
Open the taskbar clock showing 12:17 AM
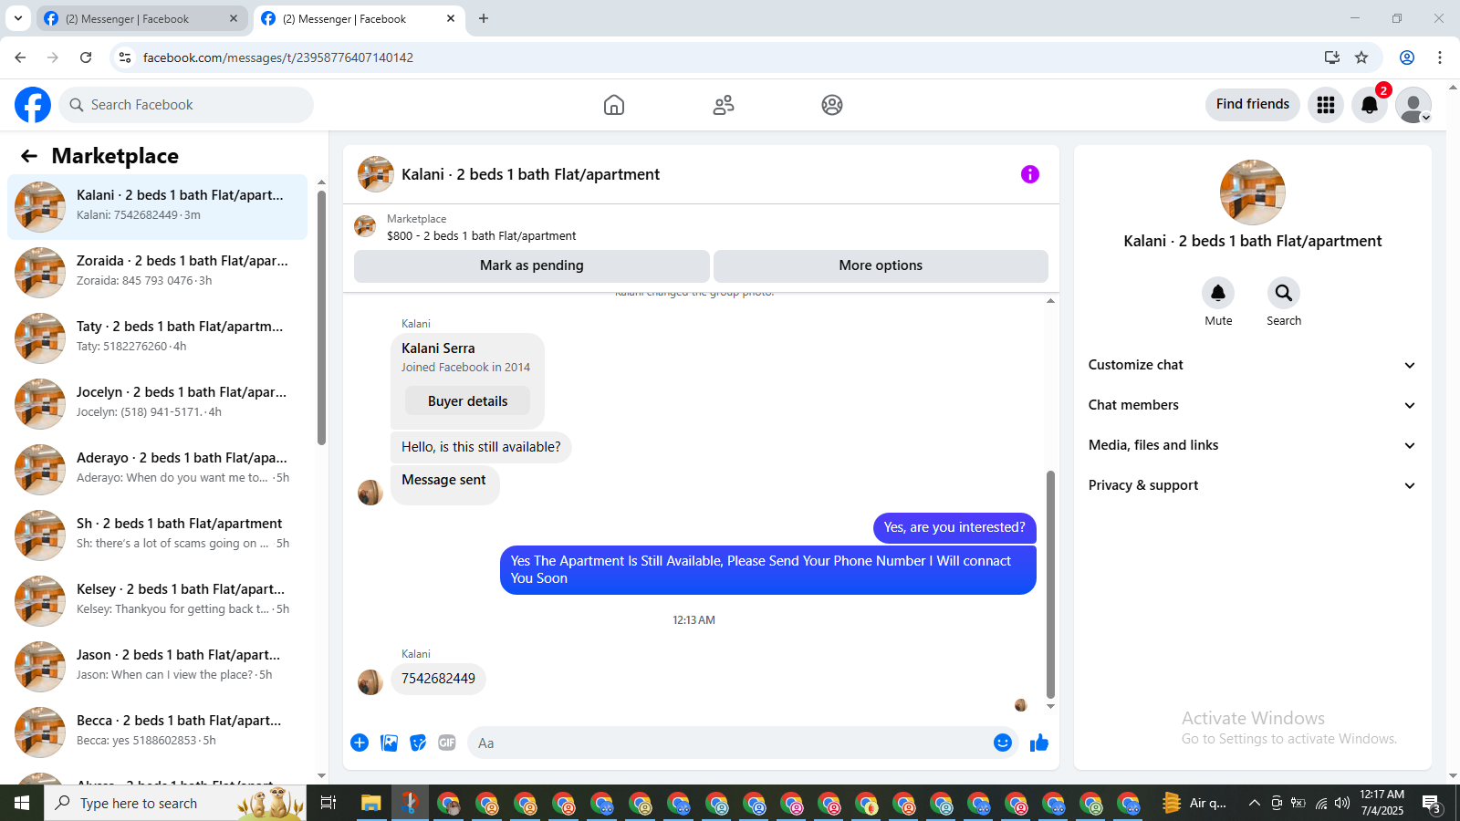click(1382, 803)
